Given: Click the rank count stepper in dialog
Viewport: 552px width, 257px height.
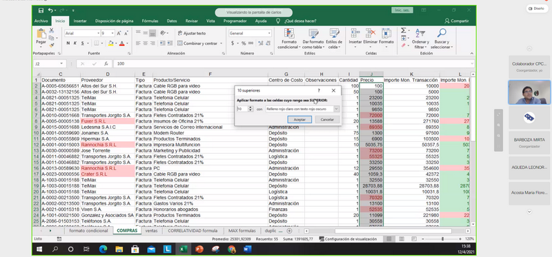Looking at the screenshot, I should 250,109.
